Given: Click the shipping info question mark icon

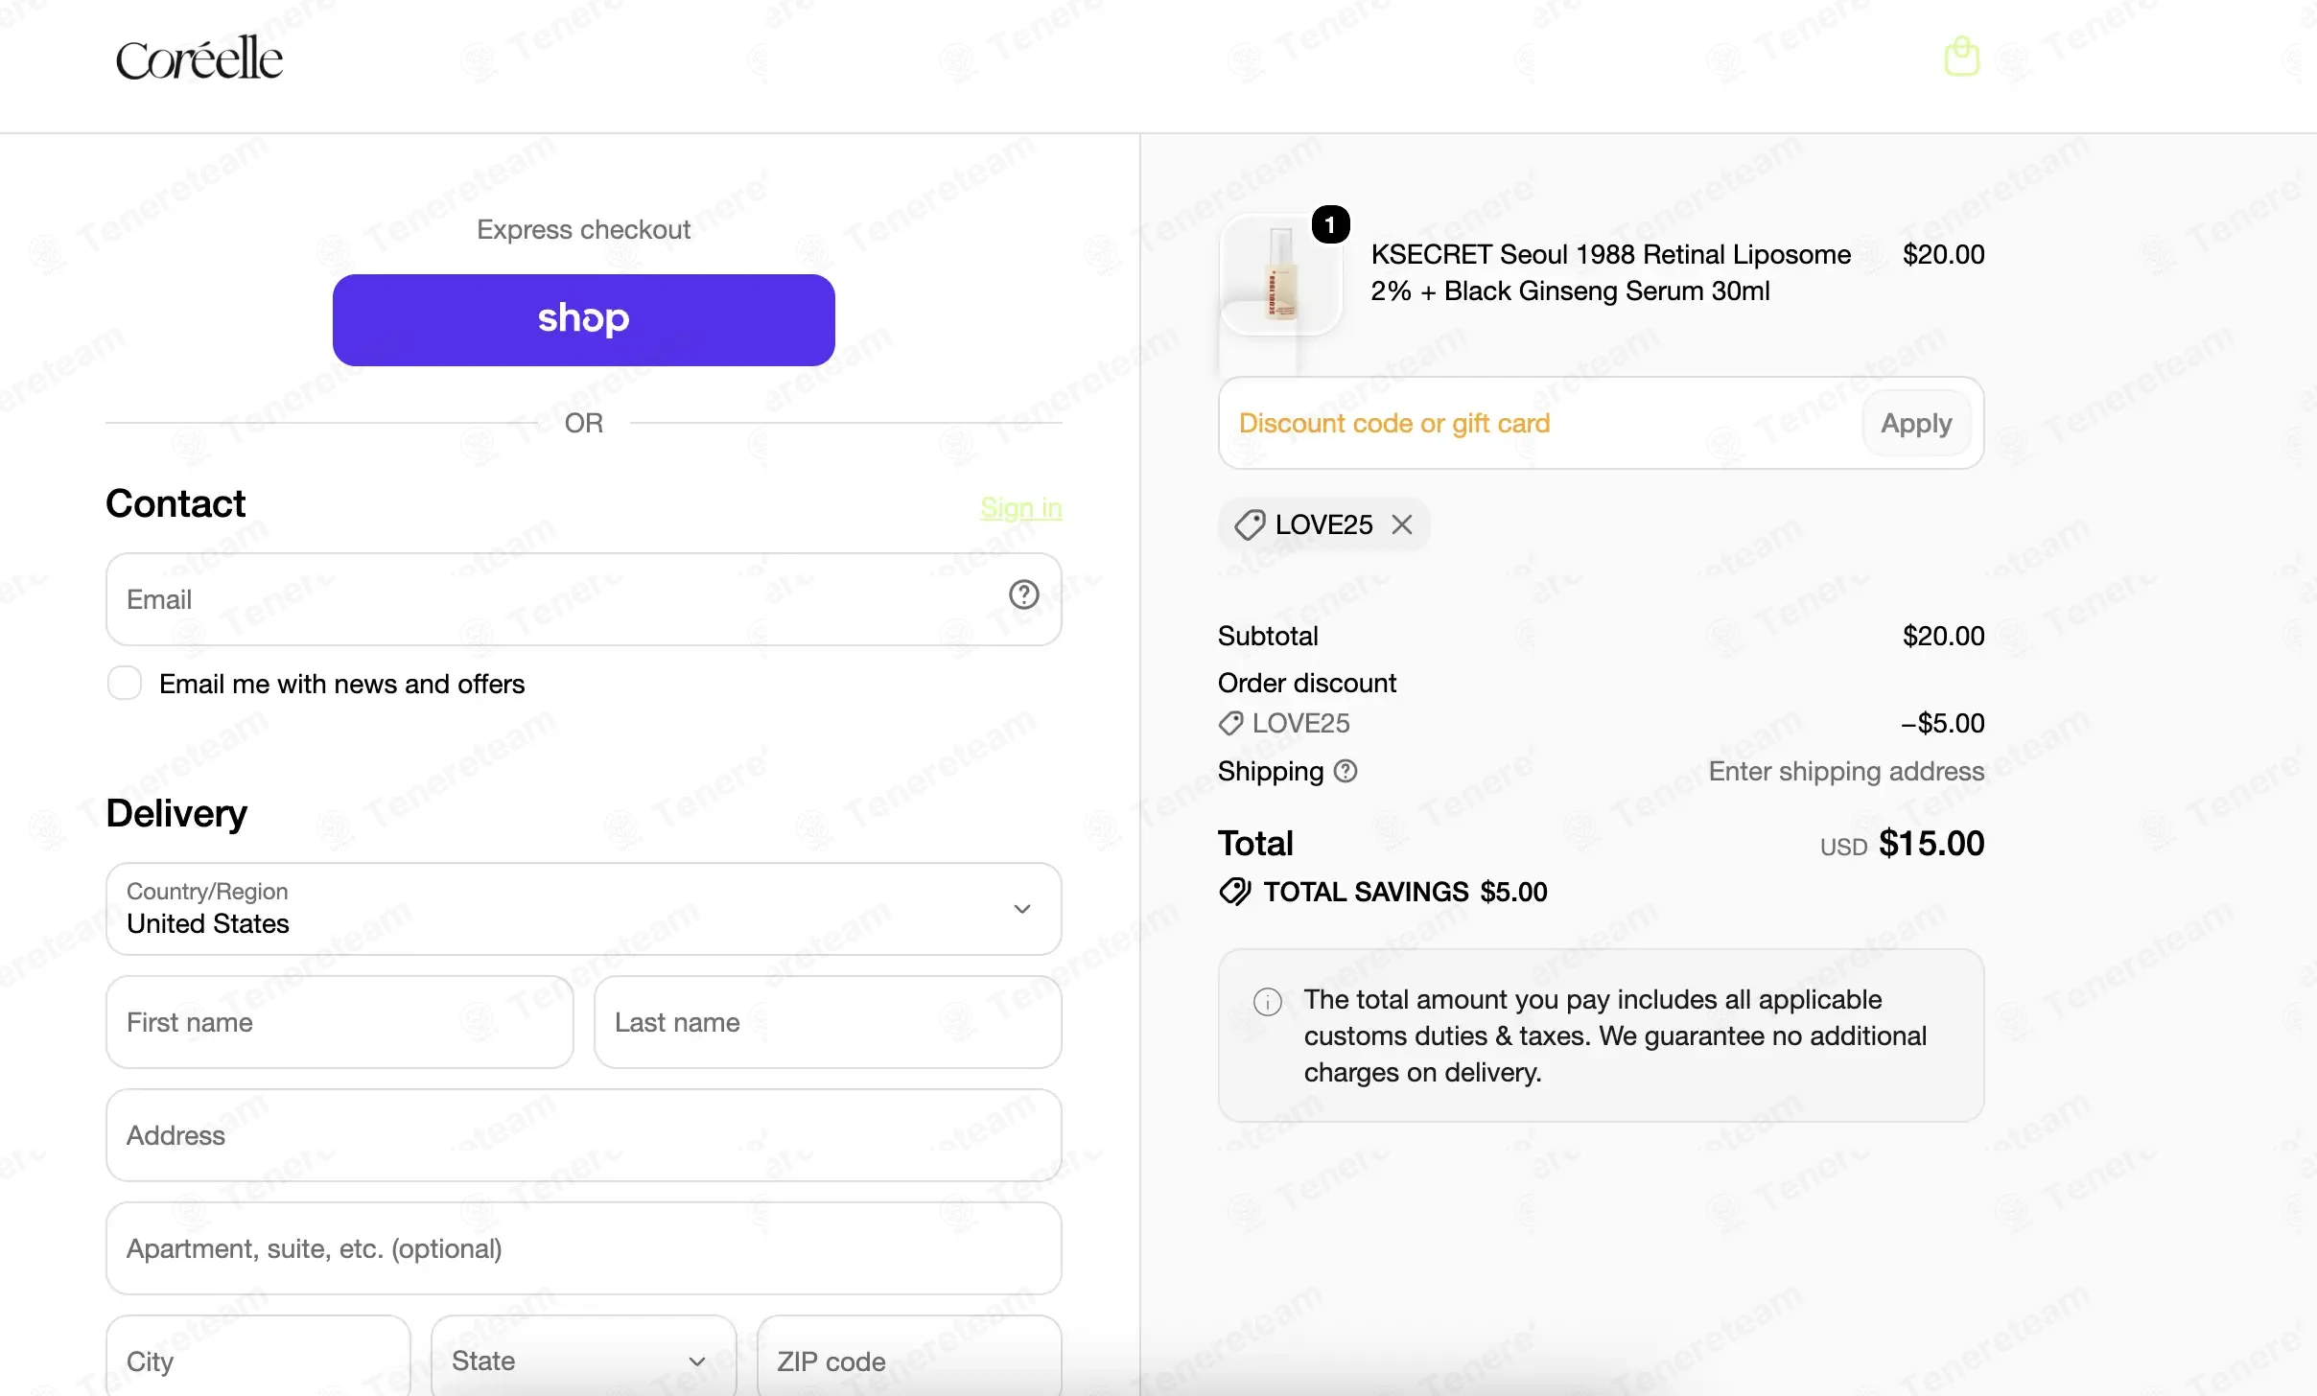Looking at the screenshot, I should (1346, 771).
